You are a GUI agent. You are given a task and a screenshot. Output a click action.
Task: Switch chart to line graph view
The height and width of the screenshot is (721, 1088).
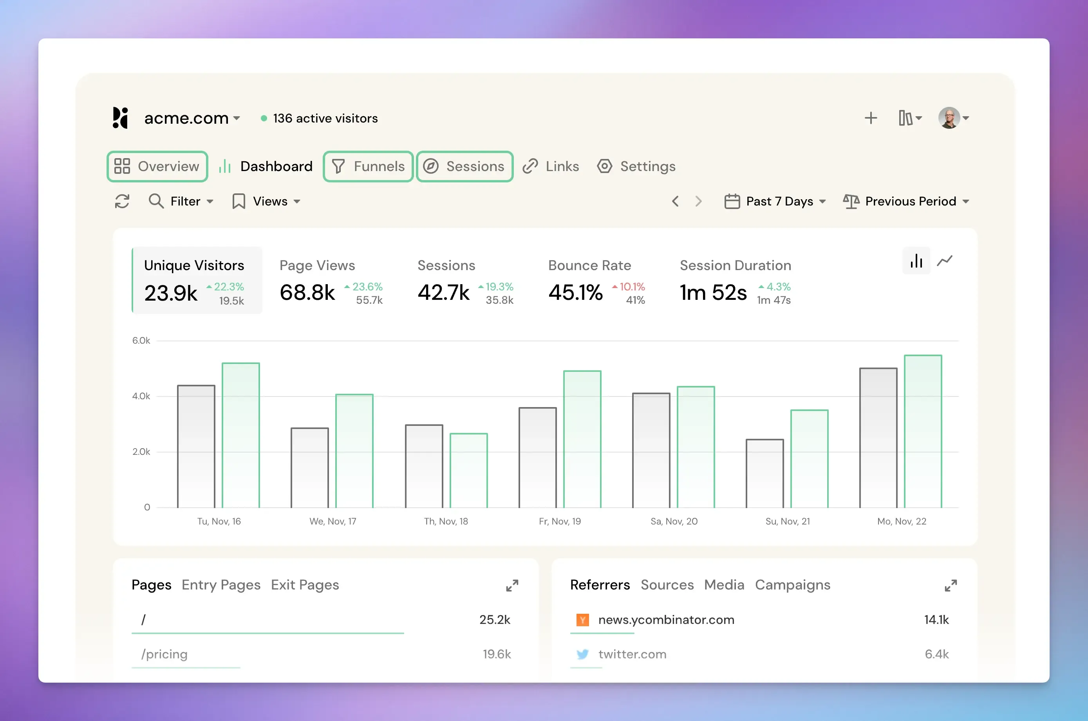point(945,261)
